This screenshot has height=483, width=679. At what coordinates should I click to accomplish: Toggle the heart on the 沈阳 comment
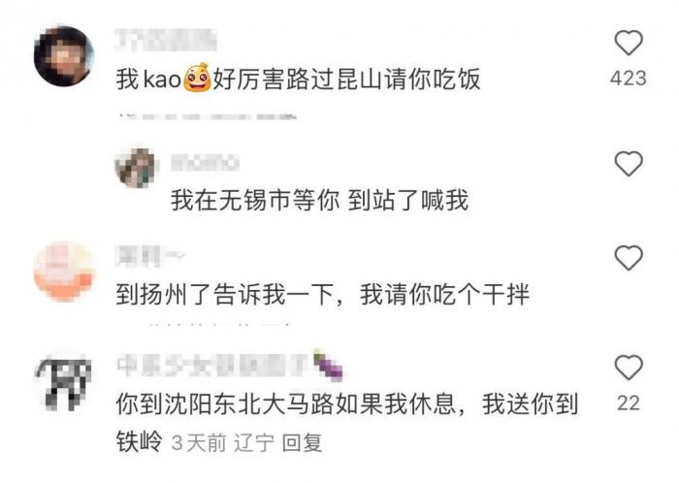[629, 367]
